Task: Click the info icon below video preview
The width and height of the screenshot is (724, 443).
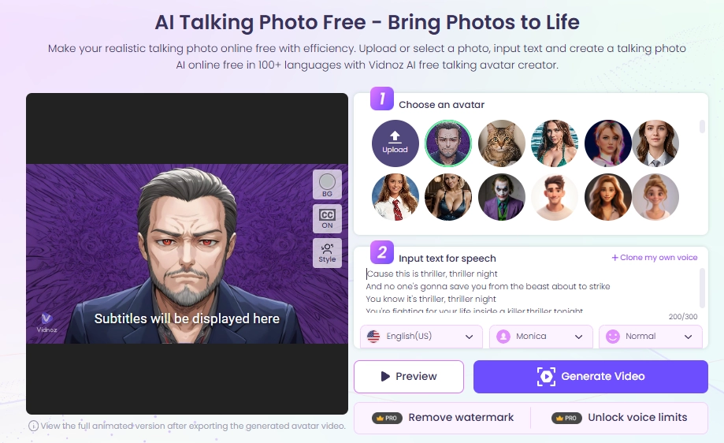Action: tap(33, 426)
